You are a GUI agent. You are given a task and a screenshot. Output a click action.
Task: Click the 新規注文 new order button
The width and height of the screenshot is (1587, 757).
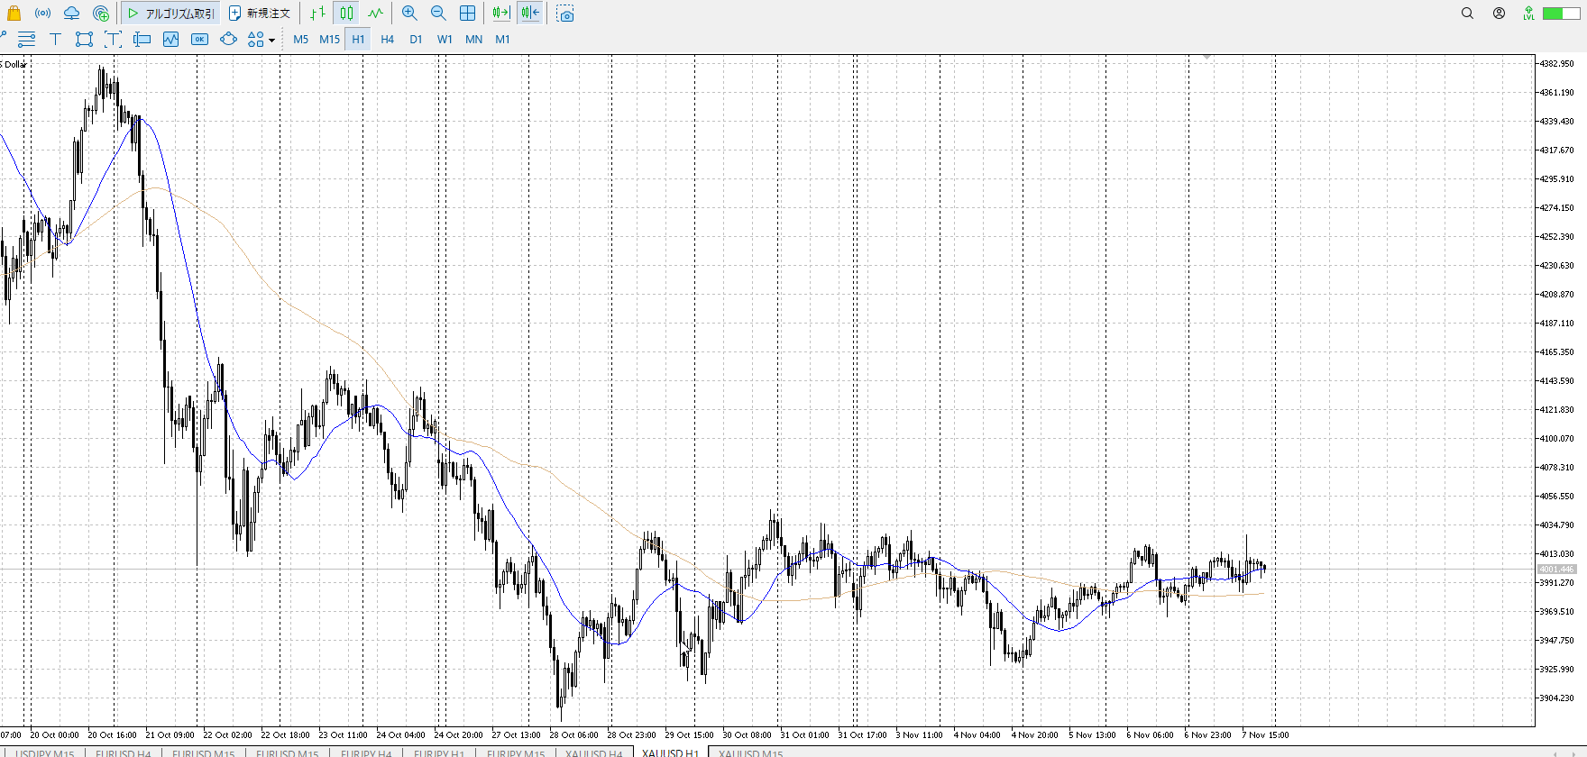[260, 14]
